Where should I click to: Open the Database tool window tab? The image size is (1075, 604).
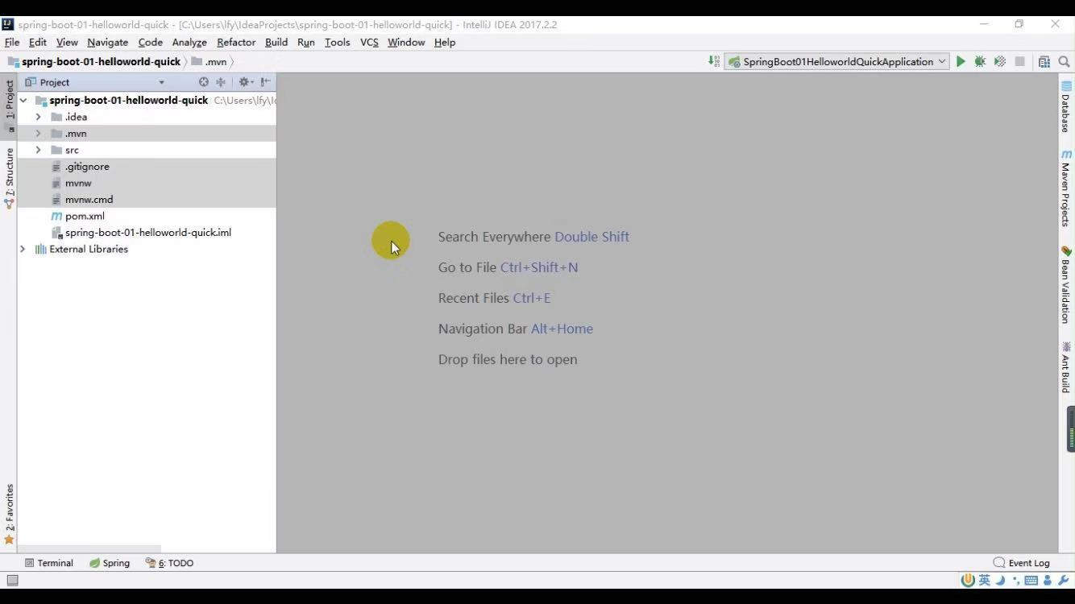1066,106
